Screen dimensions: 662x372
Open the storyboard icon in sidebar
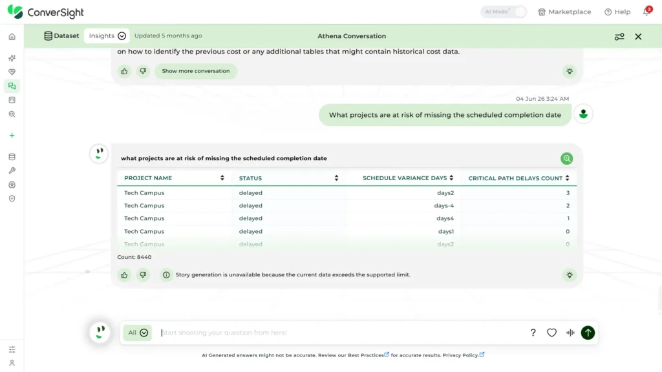(x=12, y=100)
